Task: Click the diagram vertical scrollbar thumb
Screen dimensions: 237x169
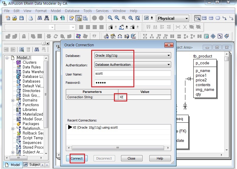Action: click(227, 59)
